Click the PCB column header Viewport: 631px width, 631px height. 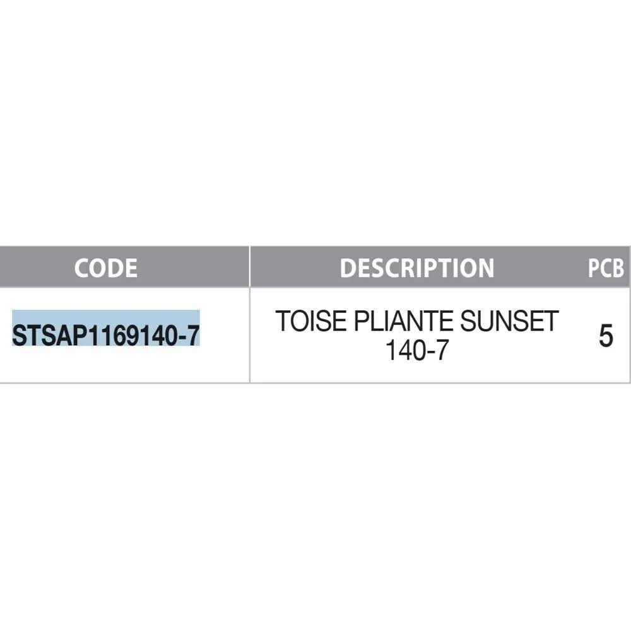point(606,269)
